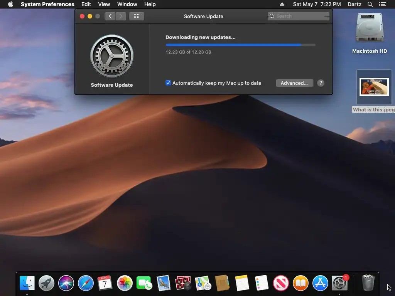The width and height of the screenshot is (395, 296).
Task: Click System Preferences Dock icon with badge
Action: click(x=339, y=283)
